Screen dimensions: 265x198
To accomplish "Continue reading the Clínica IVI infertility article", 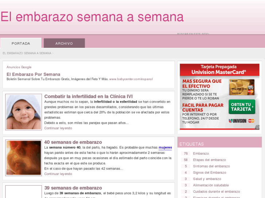I will (x=58, y=128).
